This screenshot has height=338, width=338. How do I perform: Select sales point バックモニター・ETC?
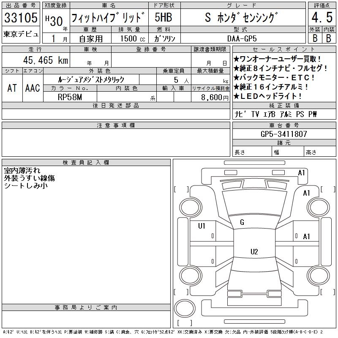click(274, 77)
